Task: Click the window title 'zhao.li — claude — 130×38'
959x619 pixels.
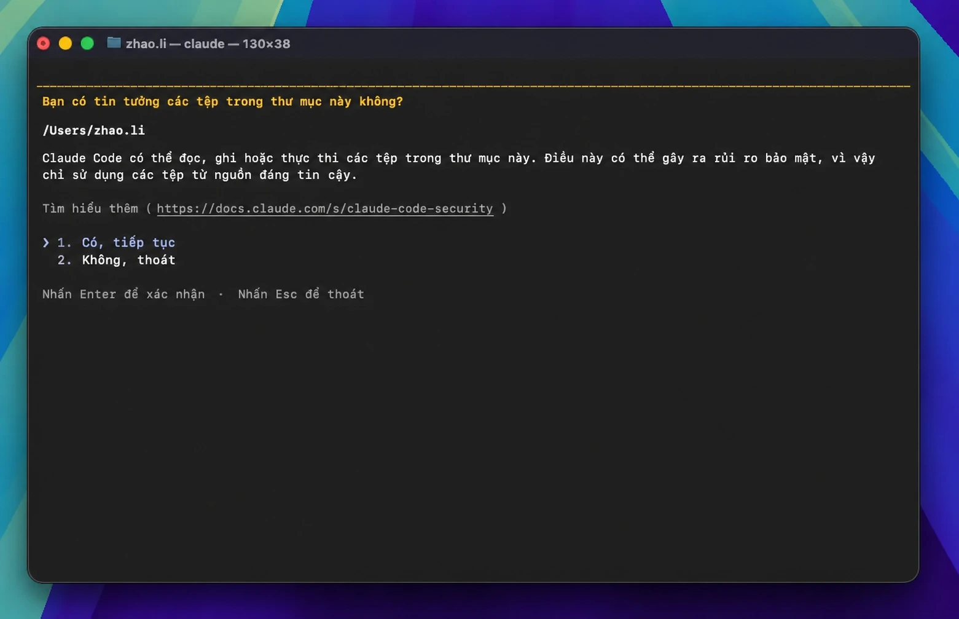Action: (208, 44)
